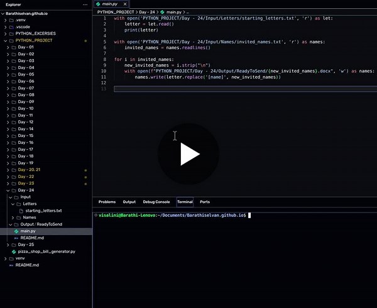Screen dimensions: 377x308
Task: Select the Day - 19 folder row
Action: tap(46, 163)
